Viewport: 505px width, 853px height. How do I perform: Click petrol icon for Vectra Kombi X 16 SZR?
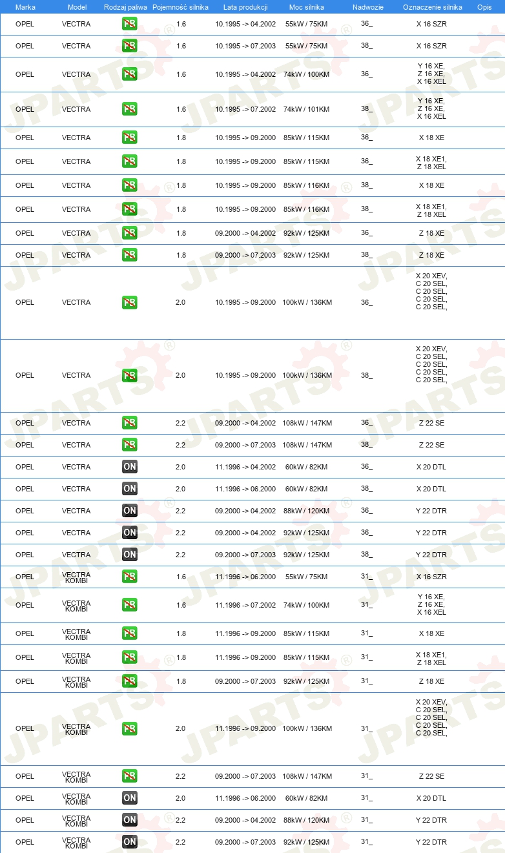(130, 577)
